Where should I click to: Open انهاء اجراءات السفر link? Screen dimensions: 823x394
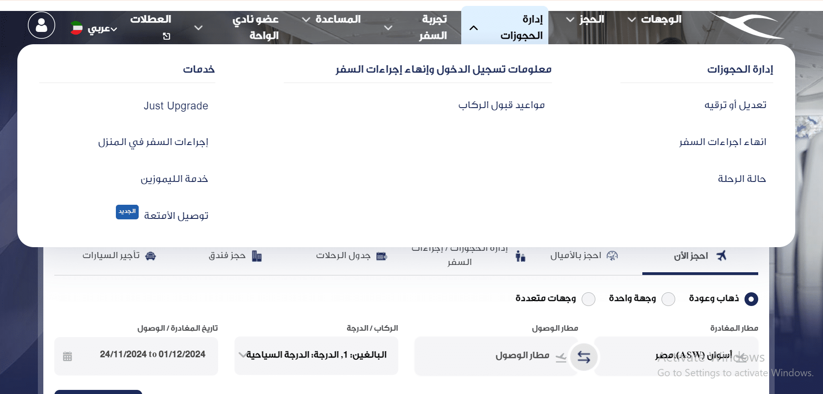coord(723,142)
